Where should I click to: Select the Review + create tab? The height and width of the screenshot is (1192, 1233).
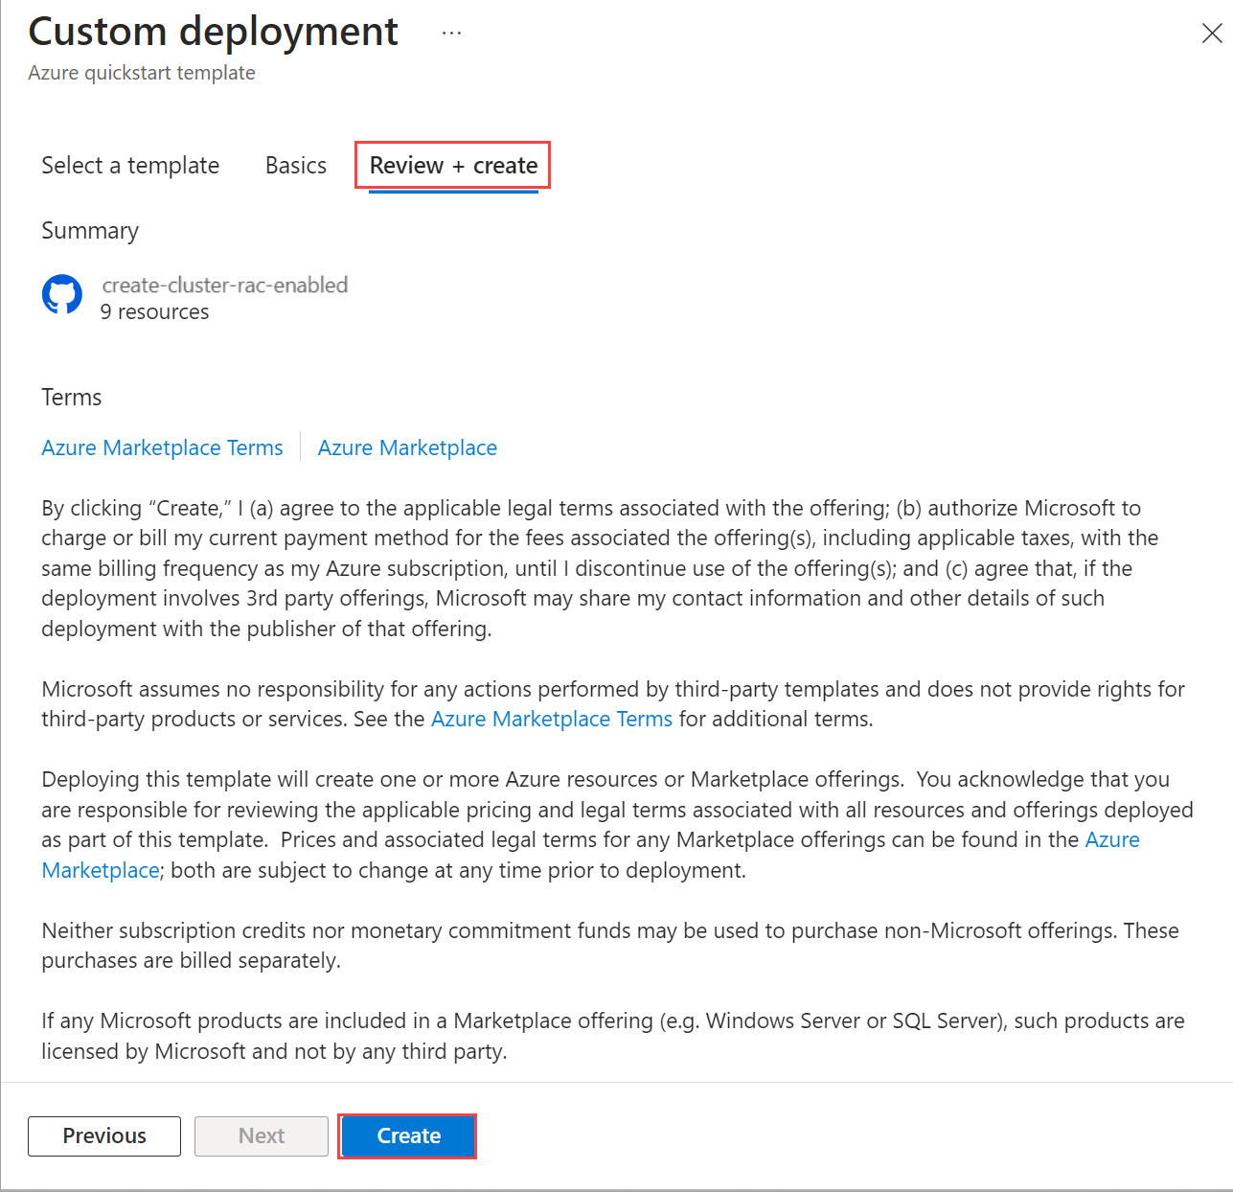[453, 166]
